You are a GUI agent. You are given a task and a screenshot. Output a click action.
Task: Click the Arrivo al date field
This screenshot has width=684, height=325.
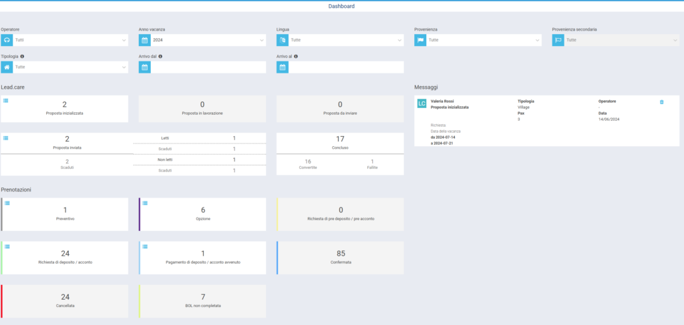346,67
